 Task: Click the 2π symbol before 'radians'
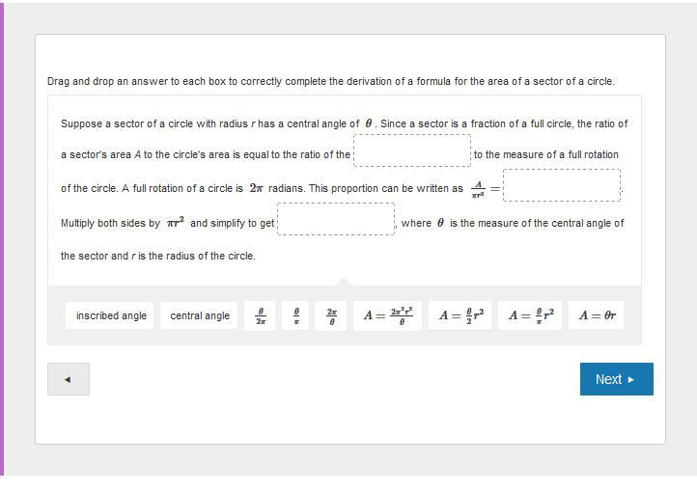click(x=257, y=188)
